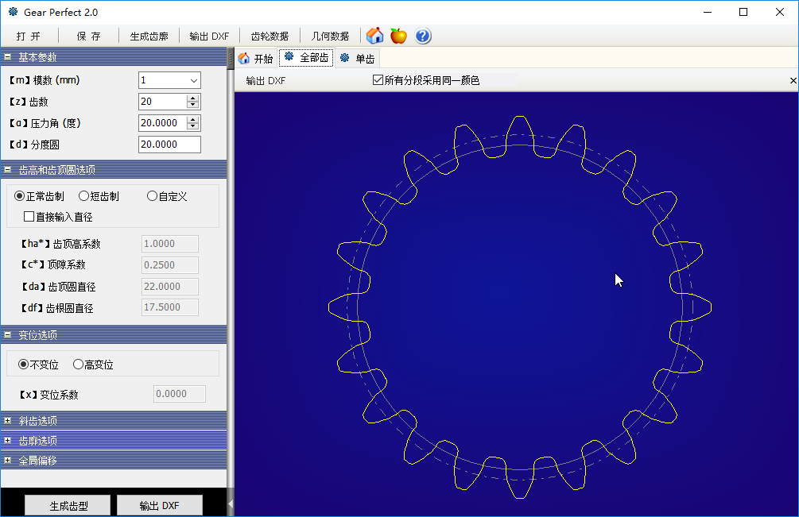The height and width of the screenshot is (517, 799).
Task: Click 齿轮数据 in the top toolbar
Action: click(270, 37)
